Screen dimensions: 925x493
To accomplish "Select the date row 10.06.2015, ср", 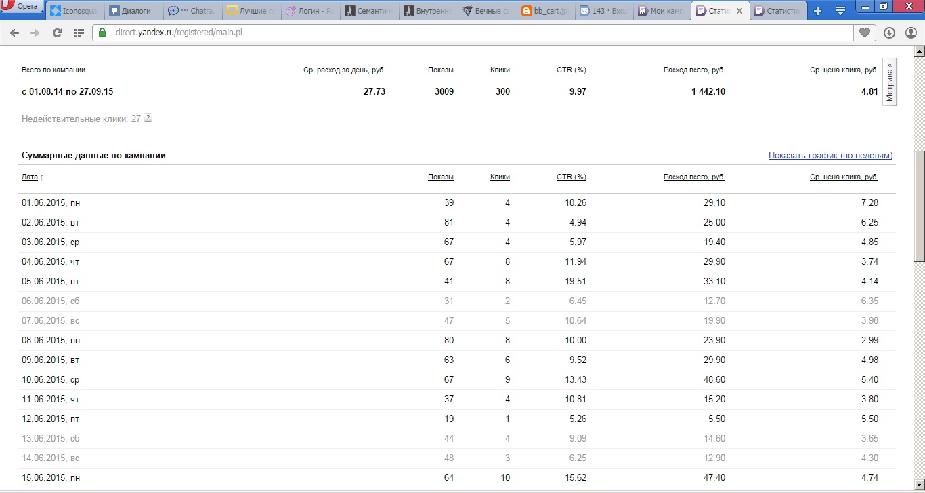I will click(457, 380).
